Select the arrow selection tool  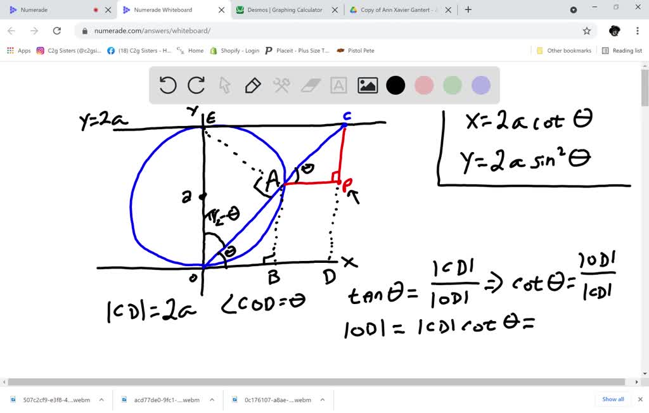pyautogui.click(x=224, y=85)
